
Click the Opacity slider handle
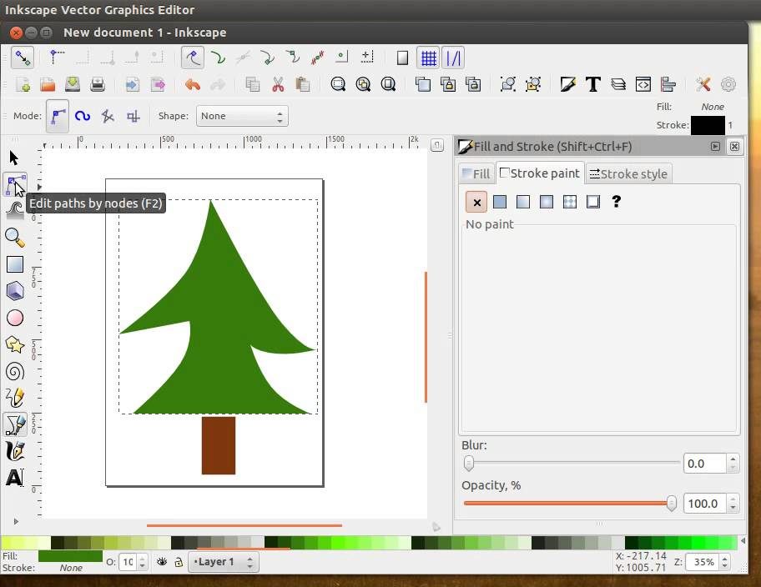pos(671,503)
